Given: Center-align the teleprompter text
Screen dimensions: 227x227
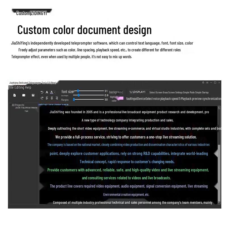Looking at the screenshot, I should (x=52, y=98).
